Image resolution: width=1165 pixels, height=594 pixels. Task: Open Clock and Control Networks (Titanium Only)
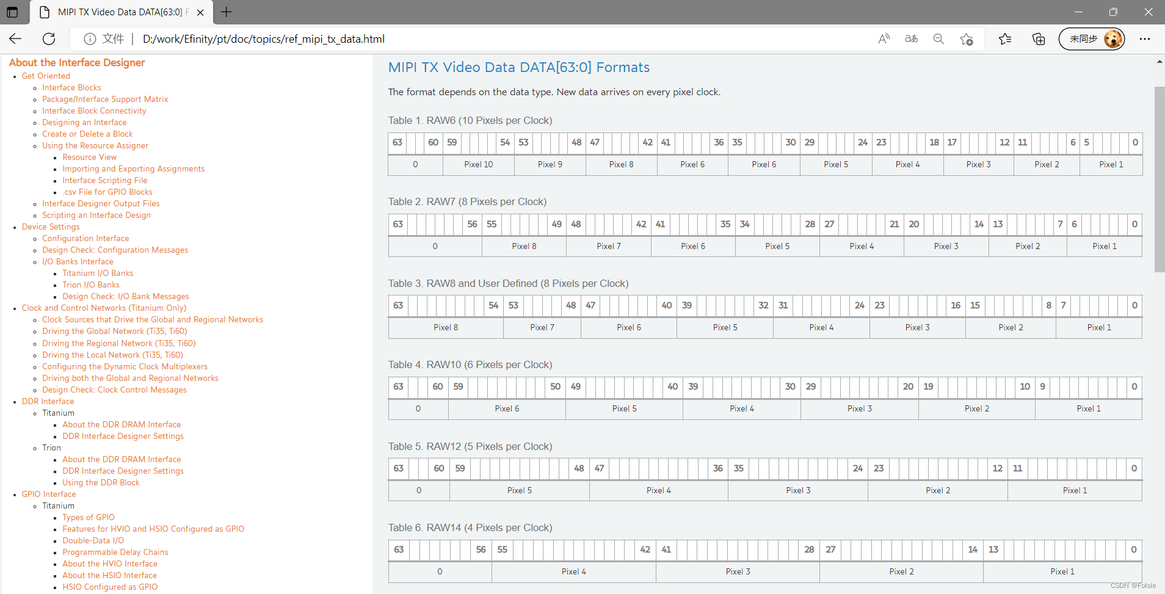point(104,308)
